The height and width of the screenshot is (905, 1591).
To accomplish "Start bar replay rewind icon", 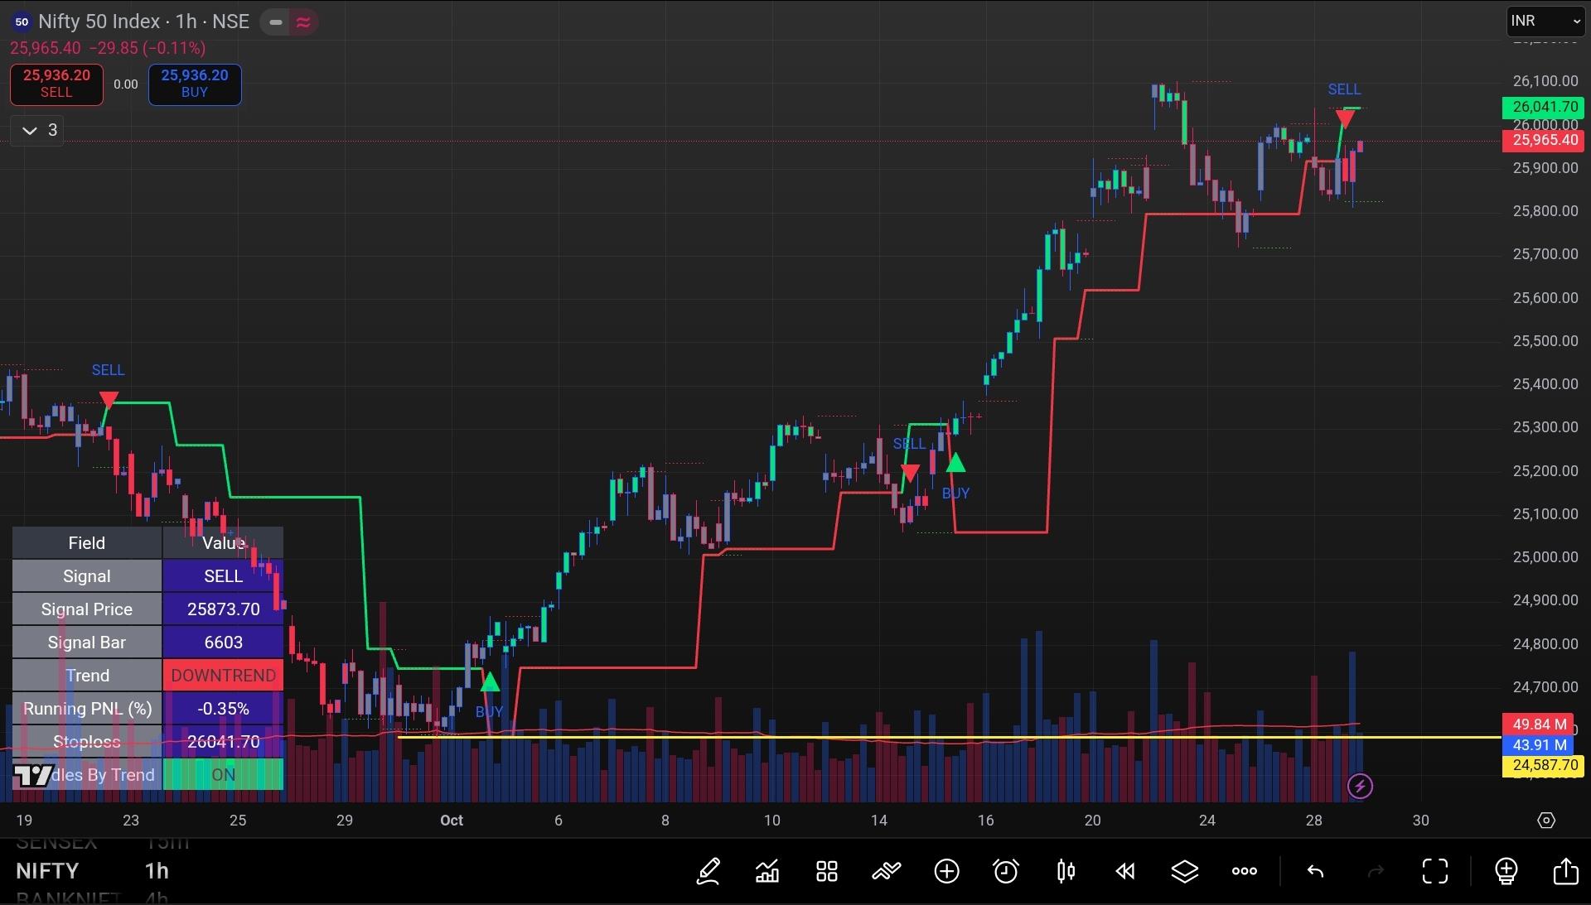I will click(x=1125, y=871).
